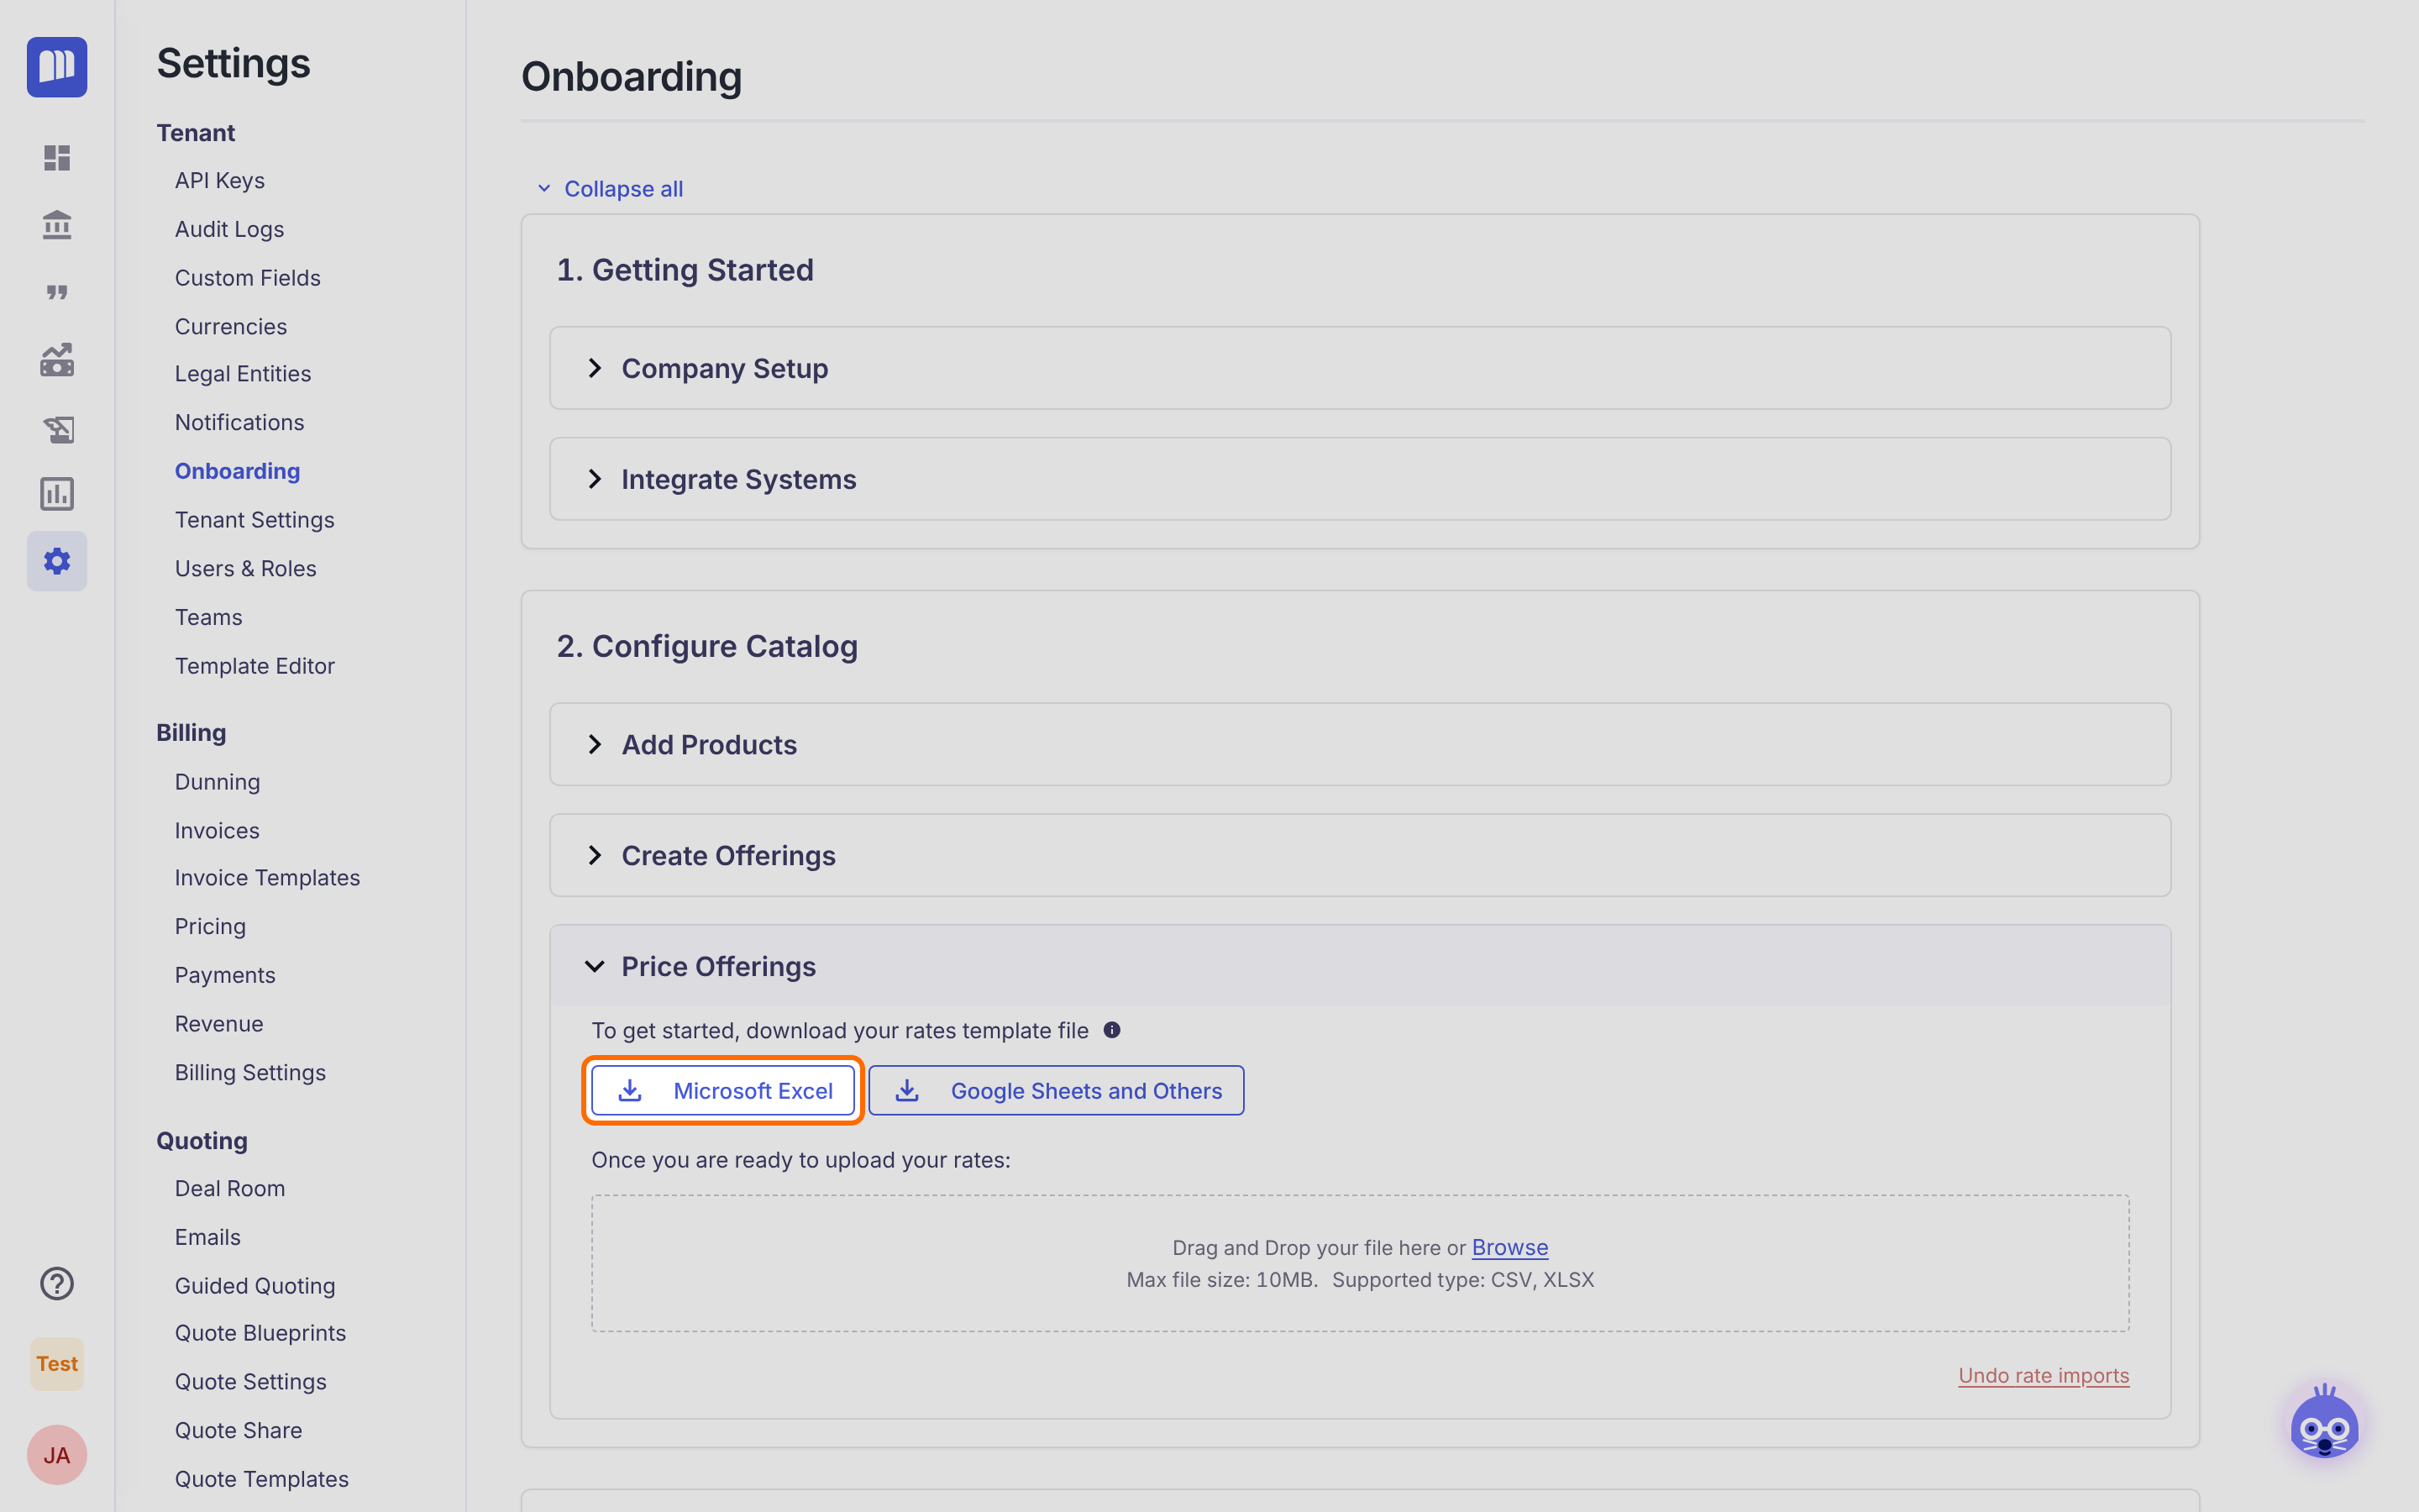Expand the Add Products section

pos(1360,745)
